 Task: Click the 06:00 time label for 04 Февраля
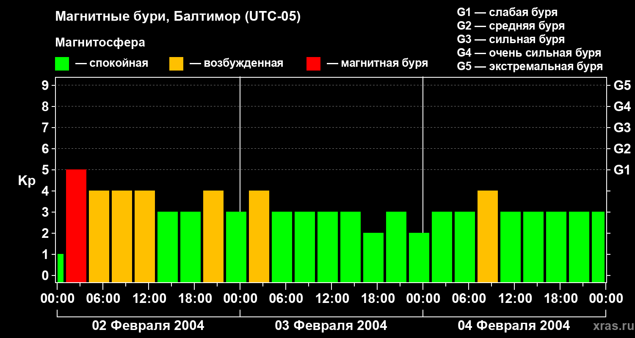click(x=469, y=299)
